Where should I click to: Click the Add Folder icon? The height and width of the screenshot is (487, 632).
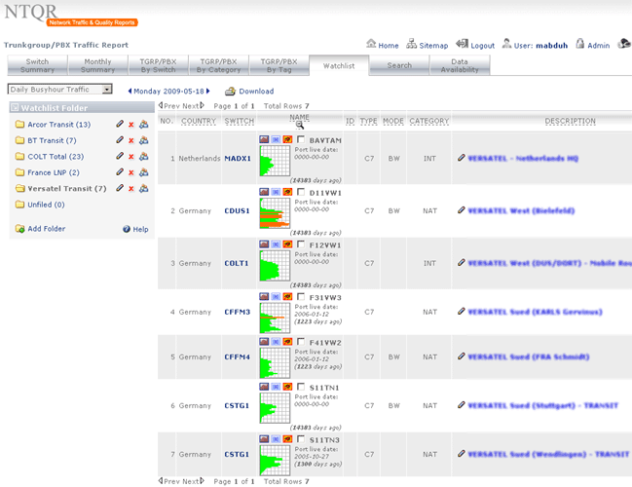(19, 229)
